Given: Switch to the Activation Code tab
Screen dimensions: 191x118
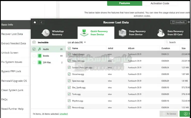Looking at the screenshot, I should (x=160, y=3).
